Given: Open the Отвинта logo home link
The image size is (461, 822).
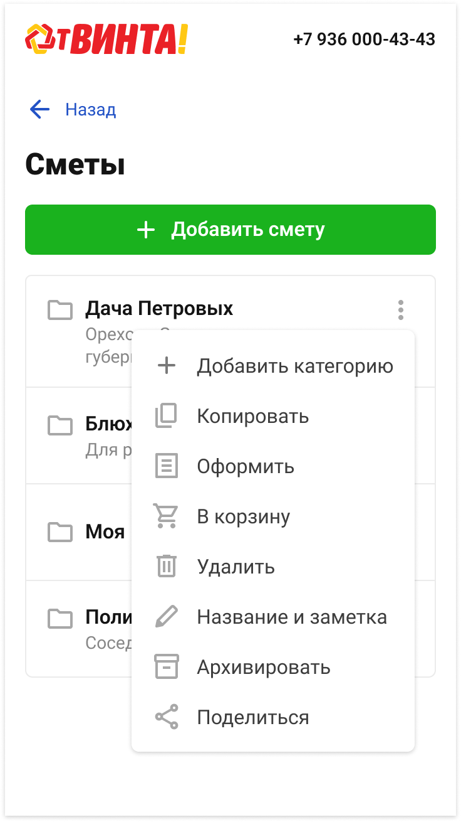Looking at the screenshot, I should coord(106,39).
